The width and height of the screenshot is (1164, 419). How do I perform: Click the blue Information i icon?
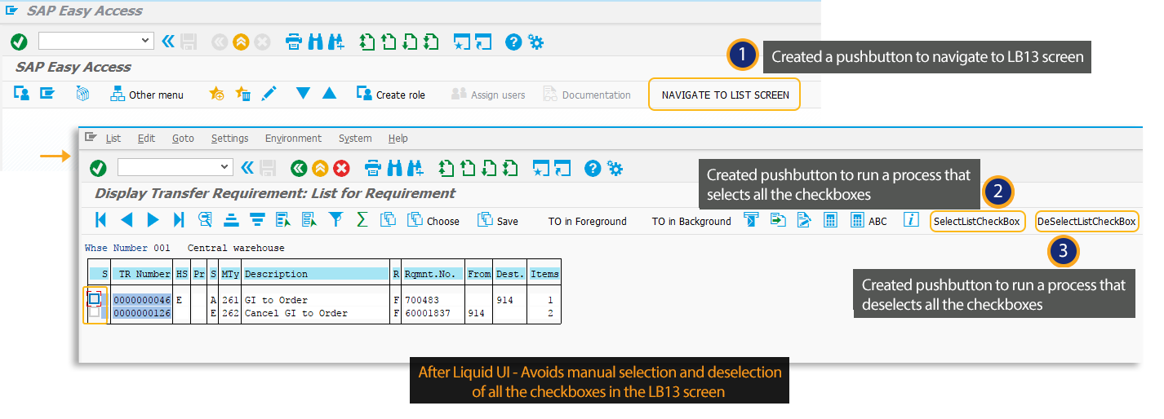tap(913, 220)
